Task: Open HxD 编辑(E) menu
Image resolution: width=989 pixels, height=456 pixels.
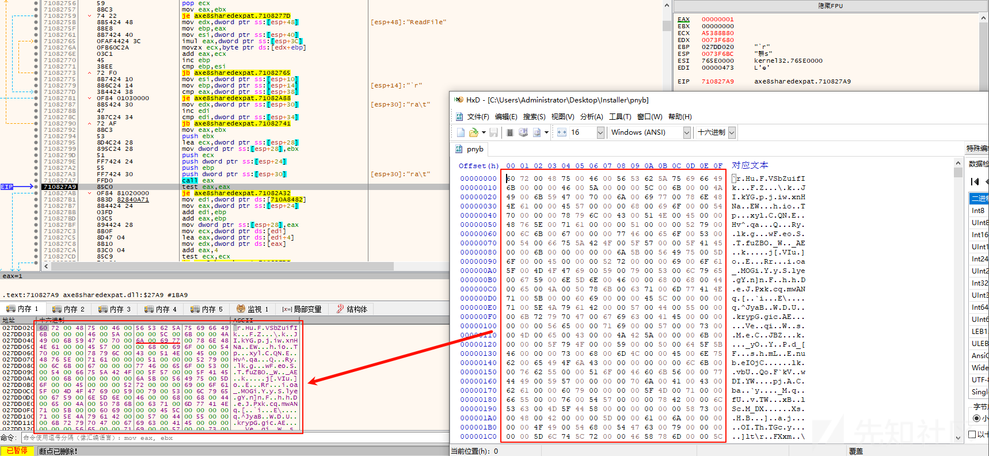Action: tap(506, 117)
